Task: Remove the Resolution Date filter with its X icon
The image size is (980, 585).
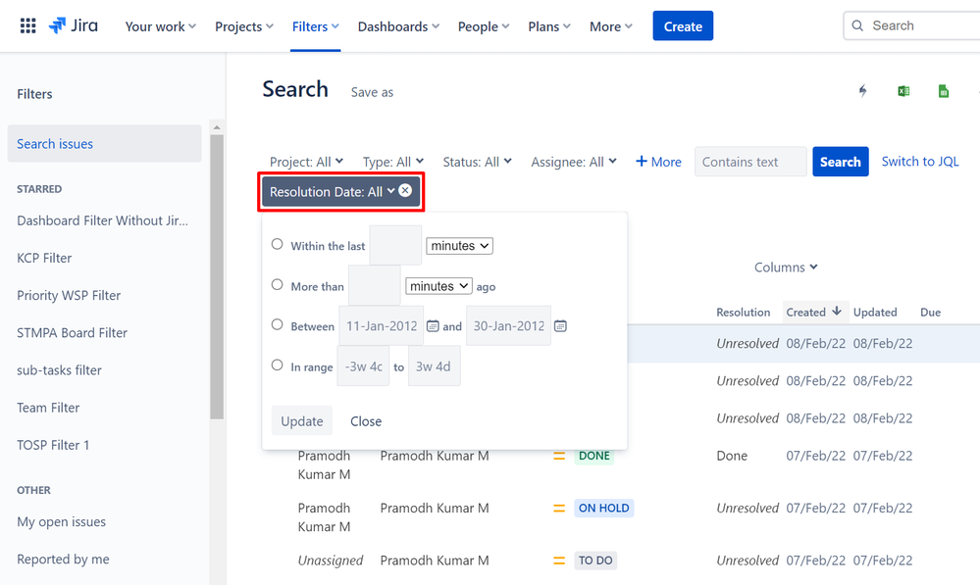Action: 405,190
